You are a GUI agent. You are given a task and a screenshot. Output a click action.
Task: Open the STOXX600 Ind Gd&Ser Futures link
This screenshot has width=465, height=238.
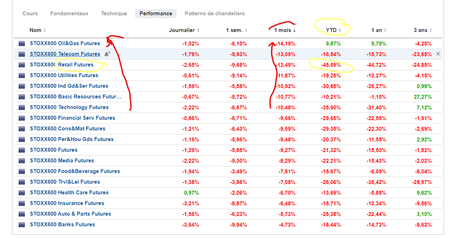(69, 86)
